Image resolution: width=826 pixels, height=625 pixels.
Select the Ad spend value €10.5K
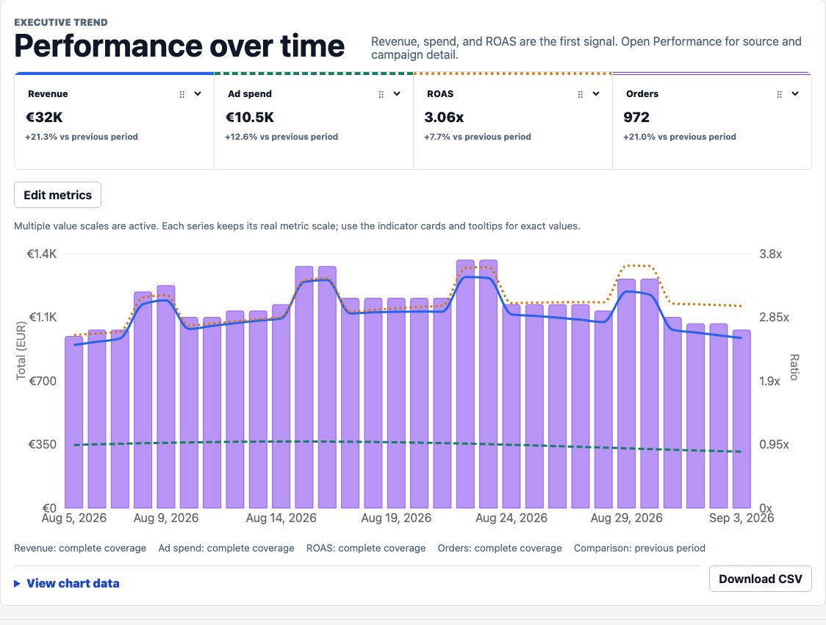click(x=250, y=118)
